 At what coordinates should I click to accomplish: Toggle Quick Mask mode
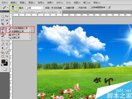tap(5, 69)
